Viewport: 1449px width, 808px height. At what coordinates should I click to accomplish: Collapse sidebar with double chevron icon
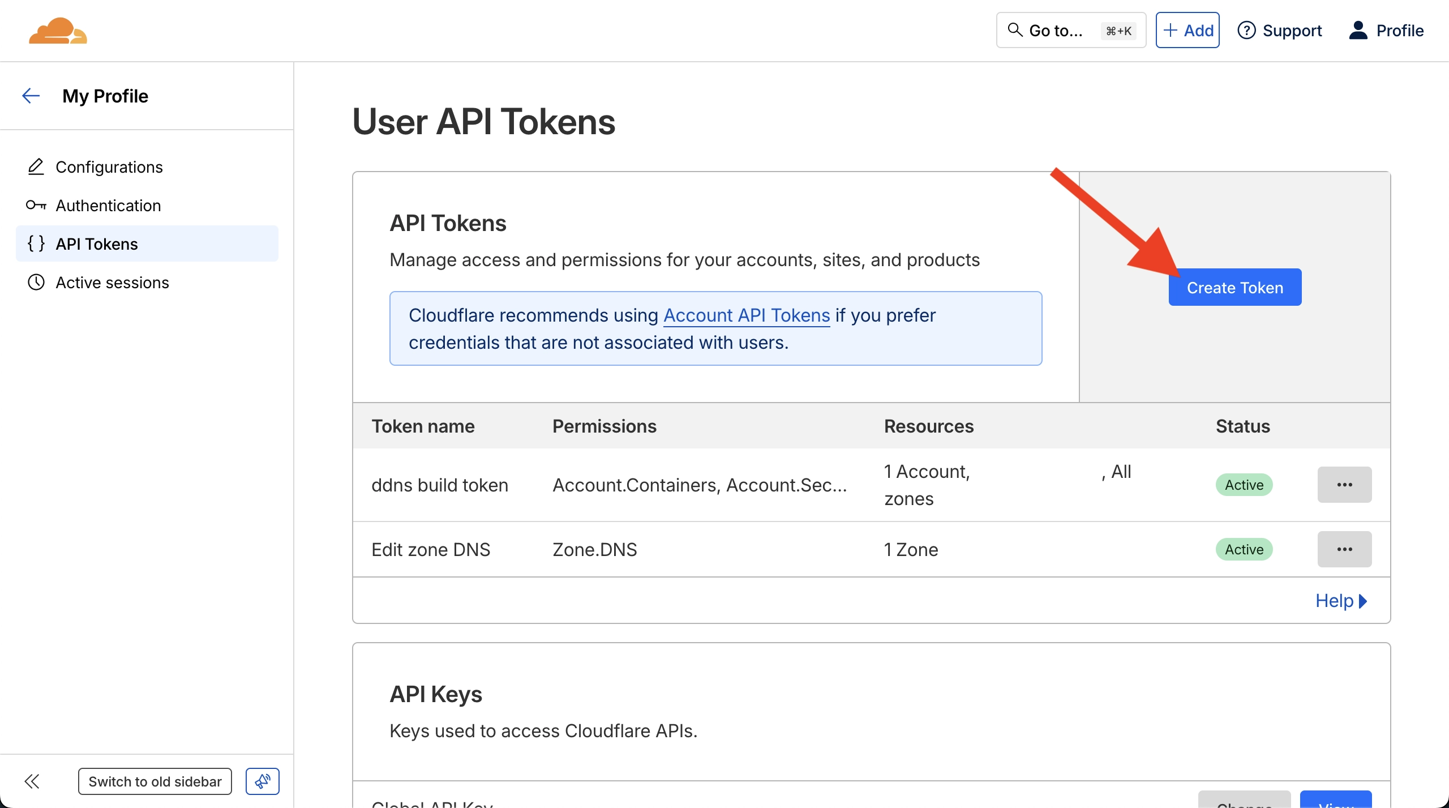click(32, 781)
